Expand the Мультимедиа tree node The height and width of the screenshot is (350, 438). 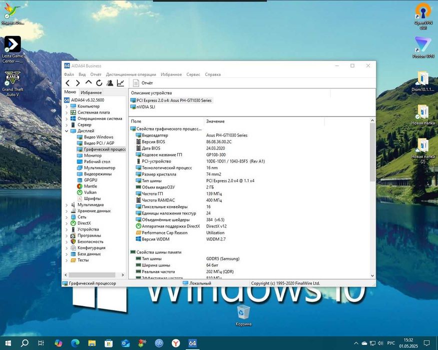(67, 205)
